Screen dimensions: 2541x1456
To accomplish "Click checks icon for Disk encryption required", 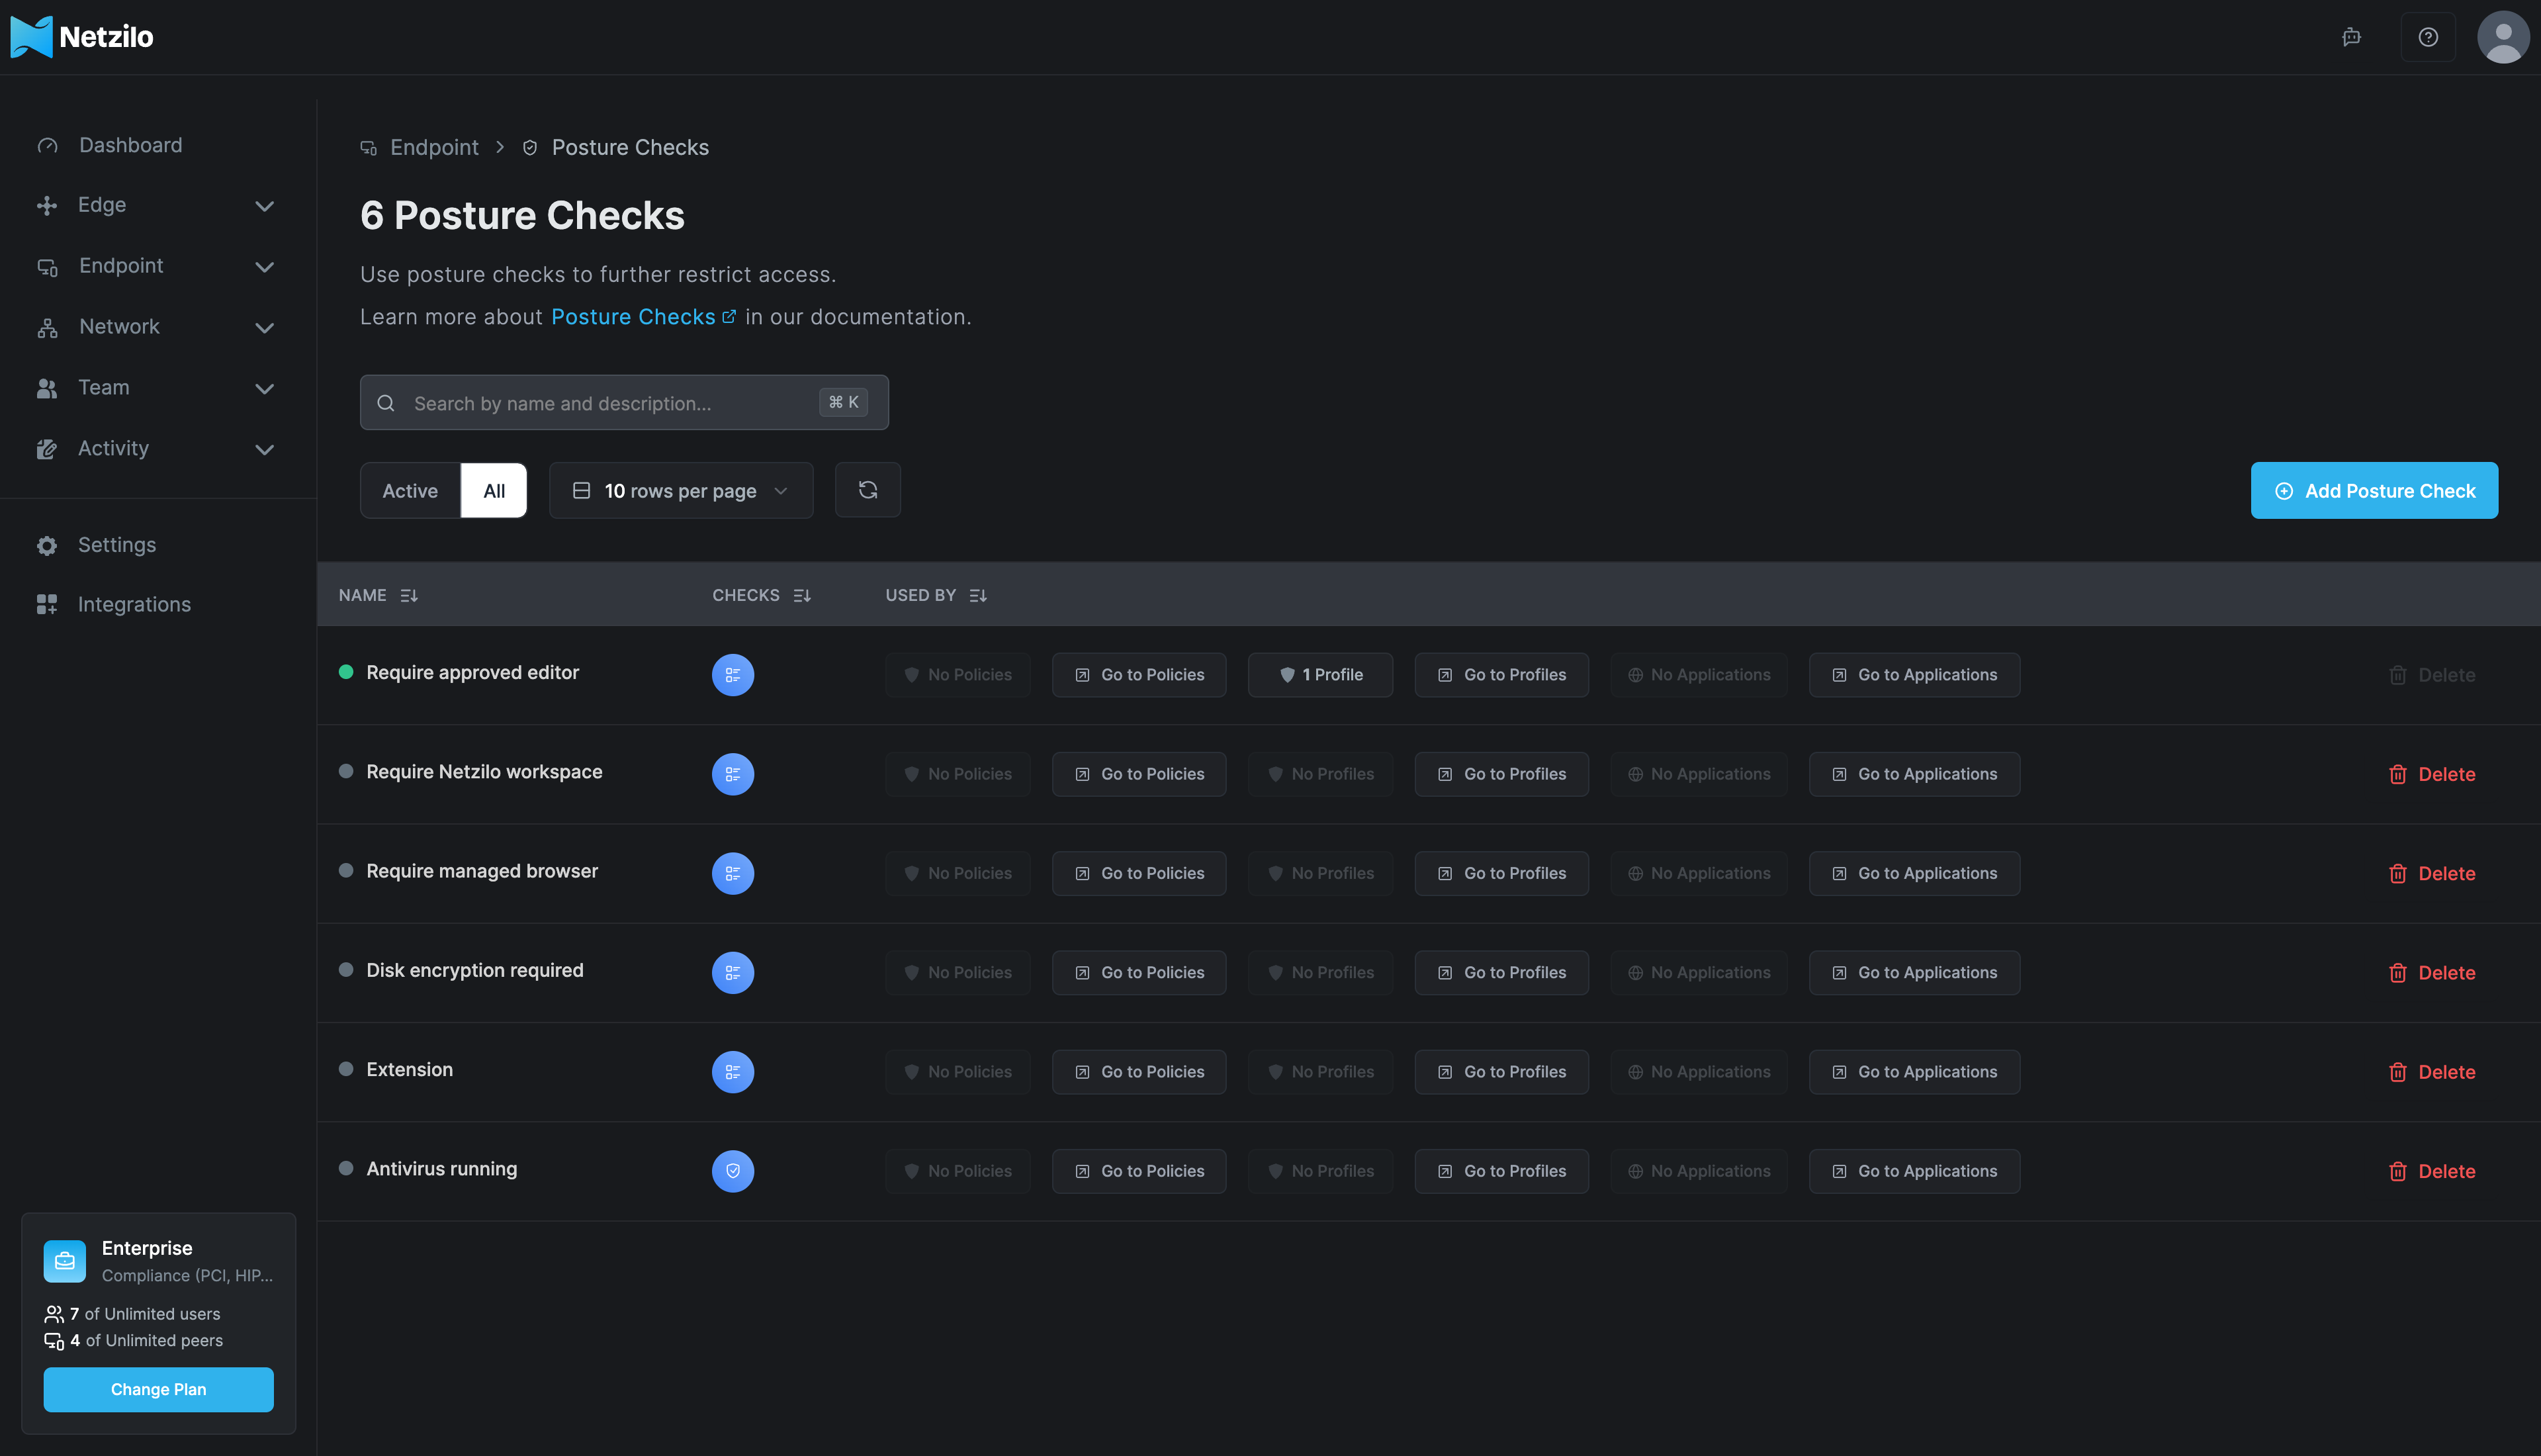I will coord(733,972).
